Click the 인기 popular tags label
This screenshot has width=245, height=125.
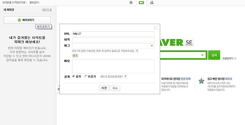point(75,56)
